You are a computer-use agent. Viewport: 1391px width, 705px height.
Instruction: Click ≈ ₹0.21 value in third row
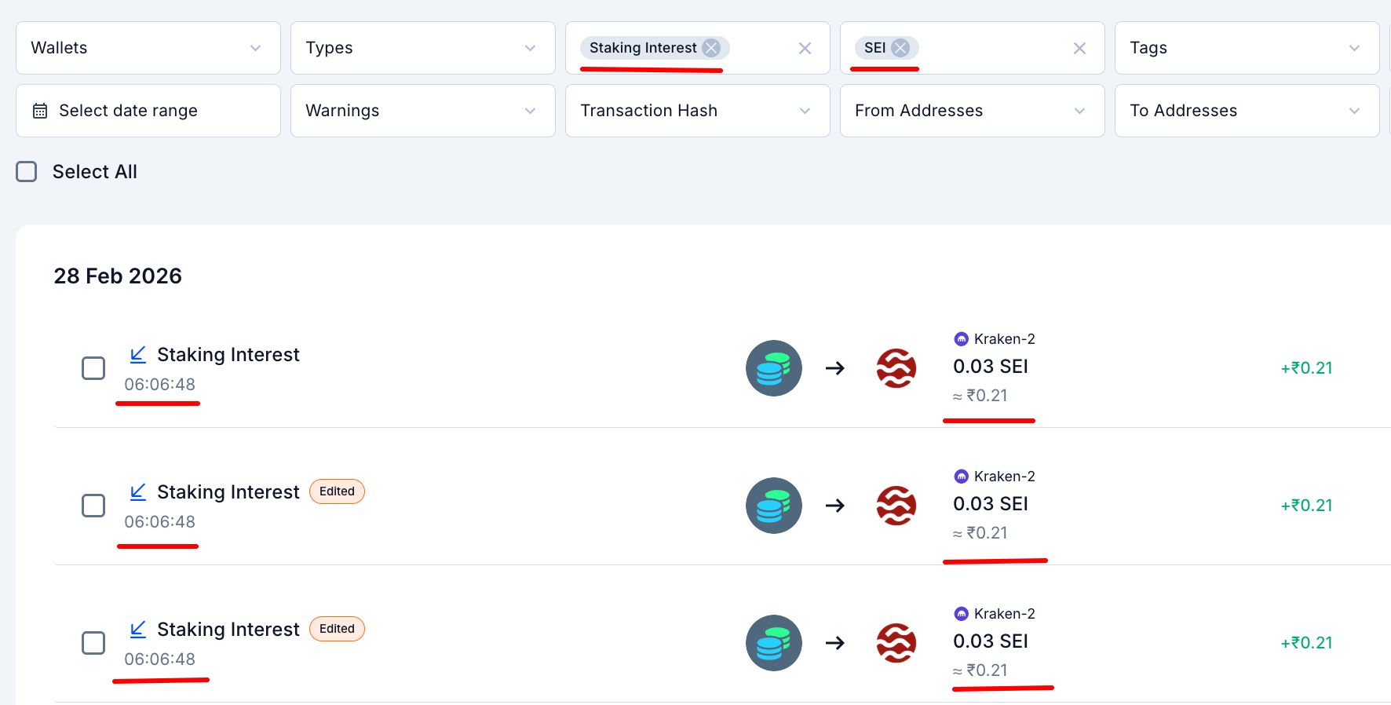pyautogui.click(x=980, y=670)
